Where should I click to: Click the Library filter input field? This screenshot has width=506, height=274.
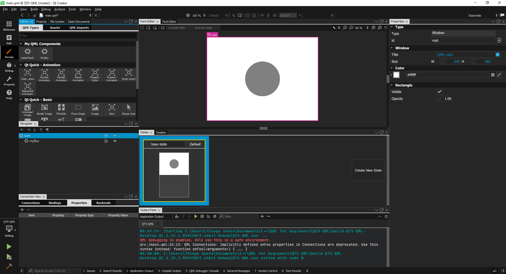[79, 36]
